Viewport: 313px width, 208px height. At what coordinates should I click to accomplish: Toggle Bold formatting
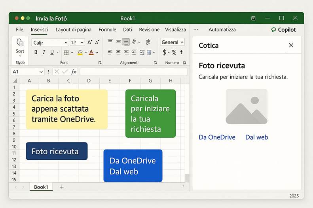36,52
